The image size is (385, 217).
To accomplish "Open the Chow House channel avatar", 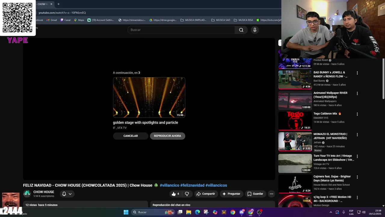I will [27, 194].
